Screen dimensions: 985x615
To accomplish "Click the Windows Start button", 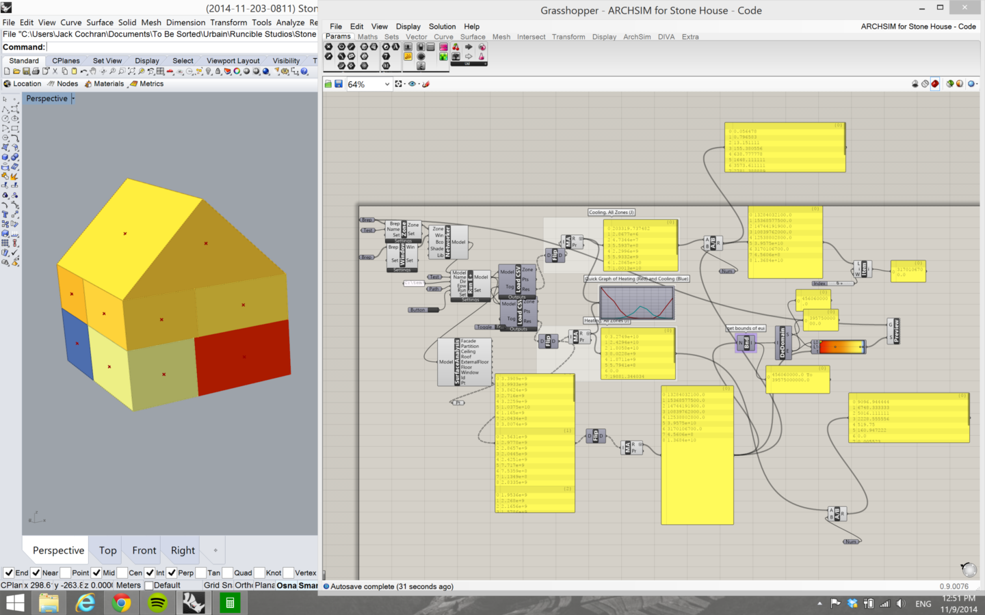I will click(x=15, y=603).
